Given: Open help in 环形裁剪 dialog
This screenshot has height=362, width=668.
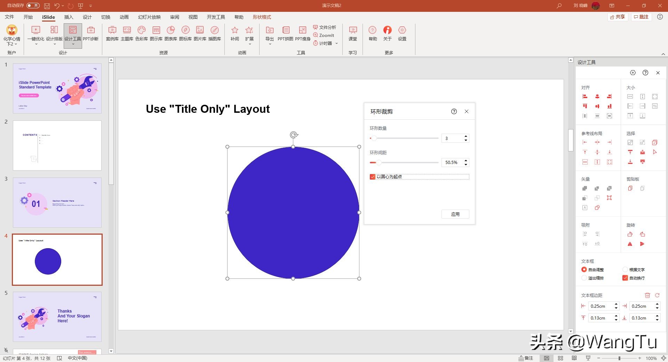Looking at the screenshot, I should [x=454, y=111].
